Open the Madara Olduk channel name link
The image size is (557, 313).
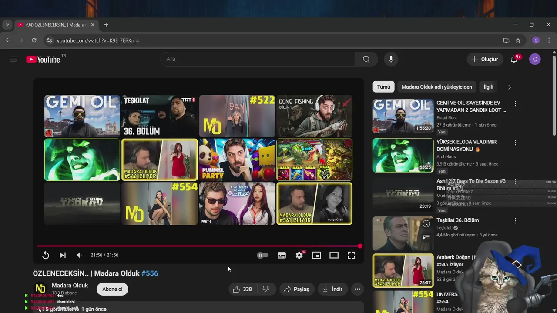[x=70, y=286]
